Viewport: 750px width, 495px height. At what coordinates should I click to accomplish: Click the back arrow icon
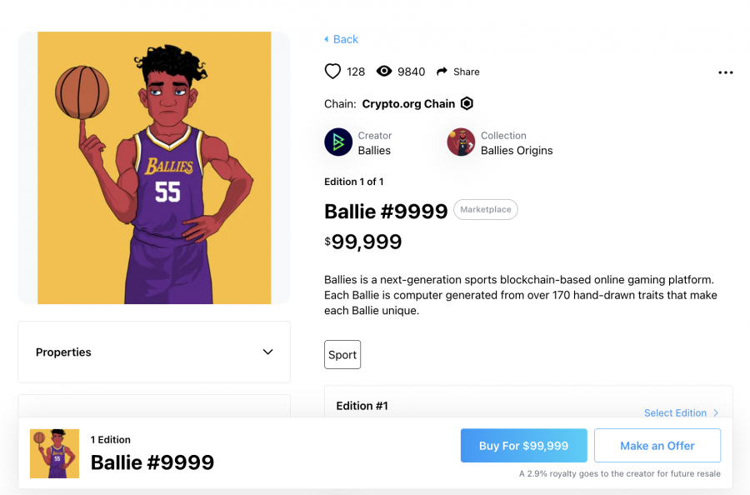coord(326,39)
